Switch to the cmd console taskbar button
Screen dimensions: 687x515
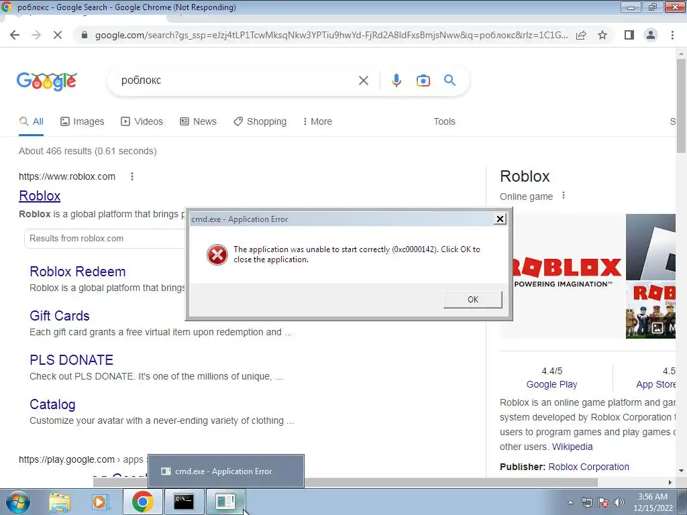point(184,502)
